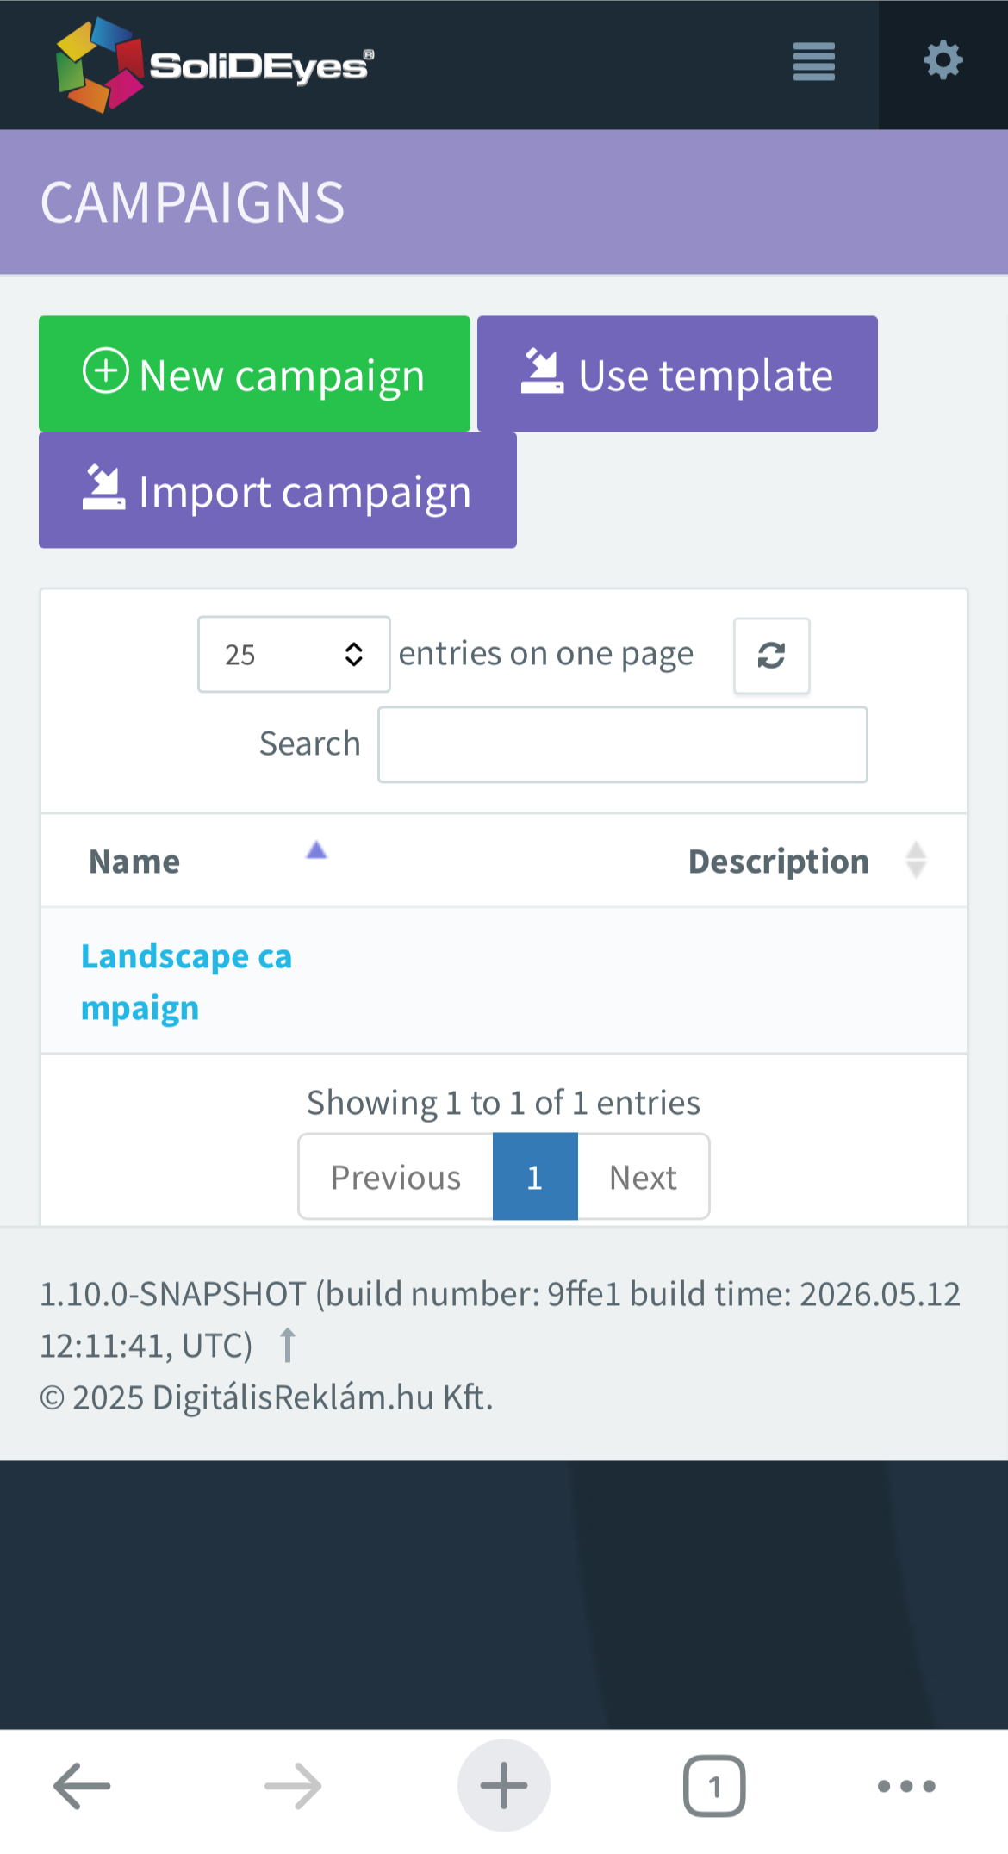Image resolution: width=1008 pixels, height=1854 pixels.
Task: Open the Landscape campaign link
Action: pos(186,981)
